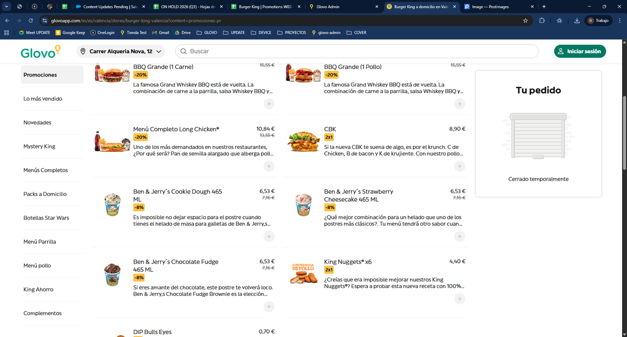Select the Packs a Domicilio category
627x337 pixels.
52,194
